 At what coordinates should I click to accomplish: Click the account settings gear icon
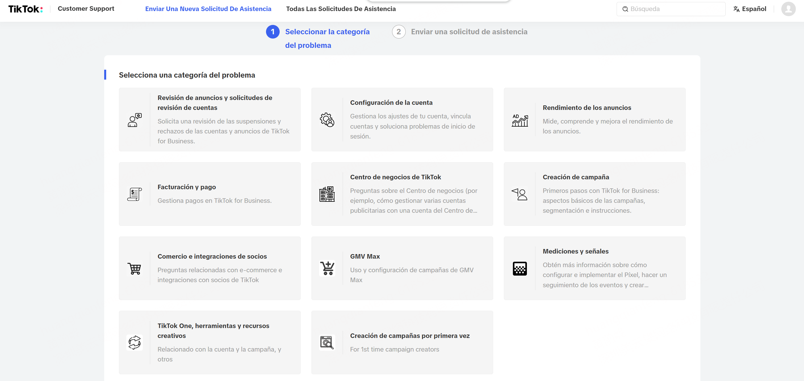click(327, 120)
